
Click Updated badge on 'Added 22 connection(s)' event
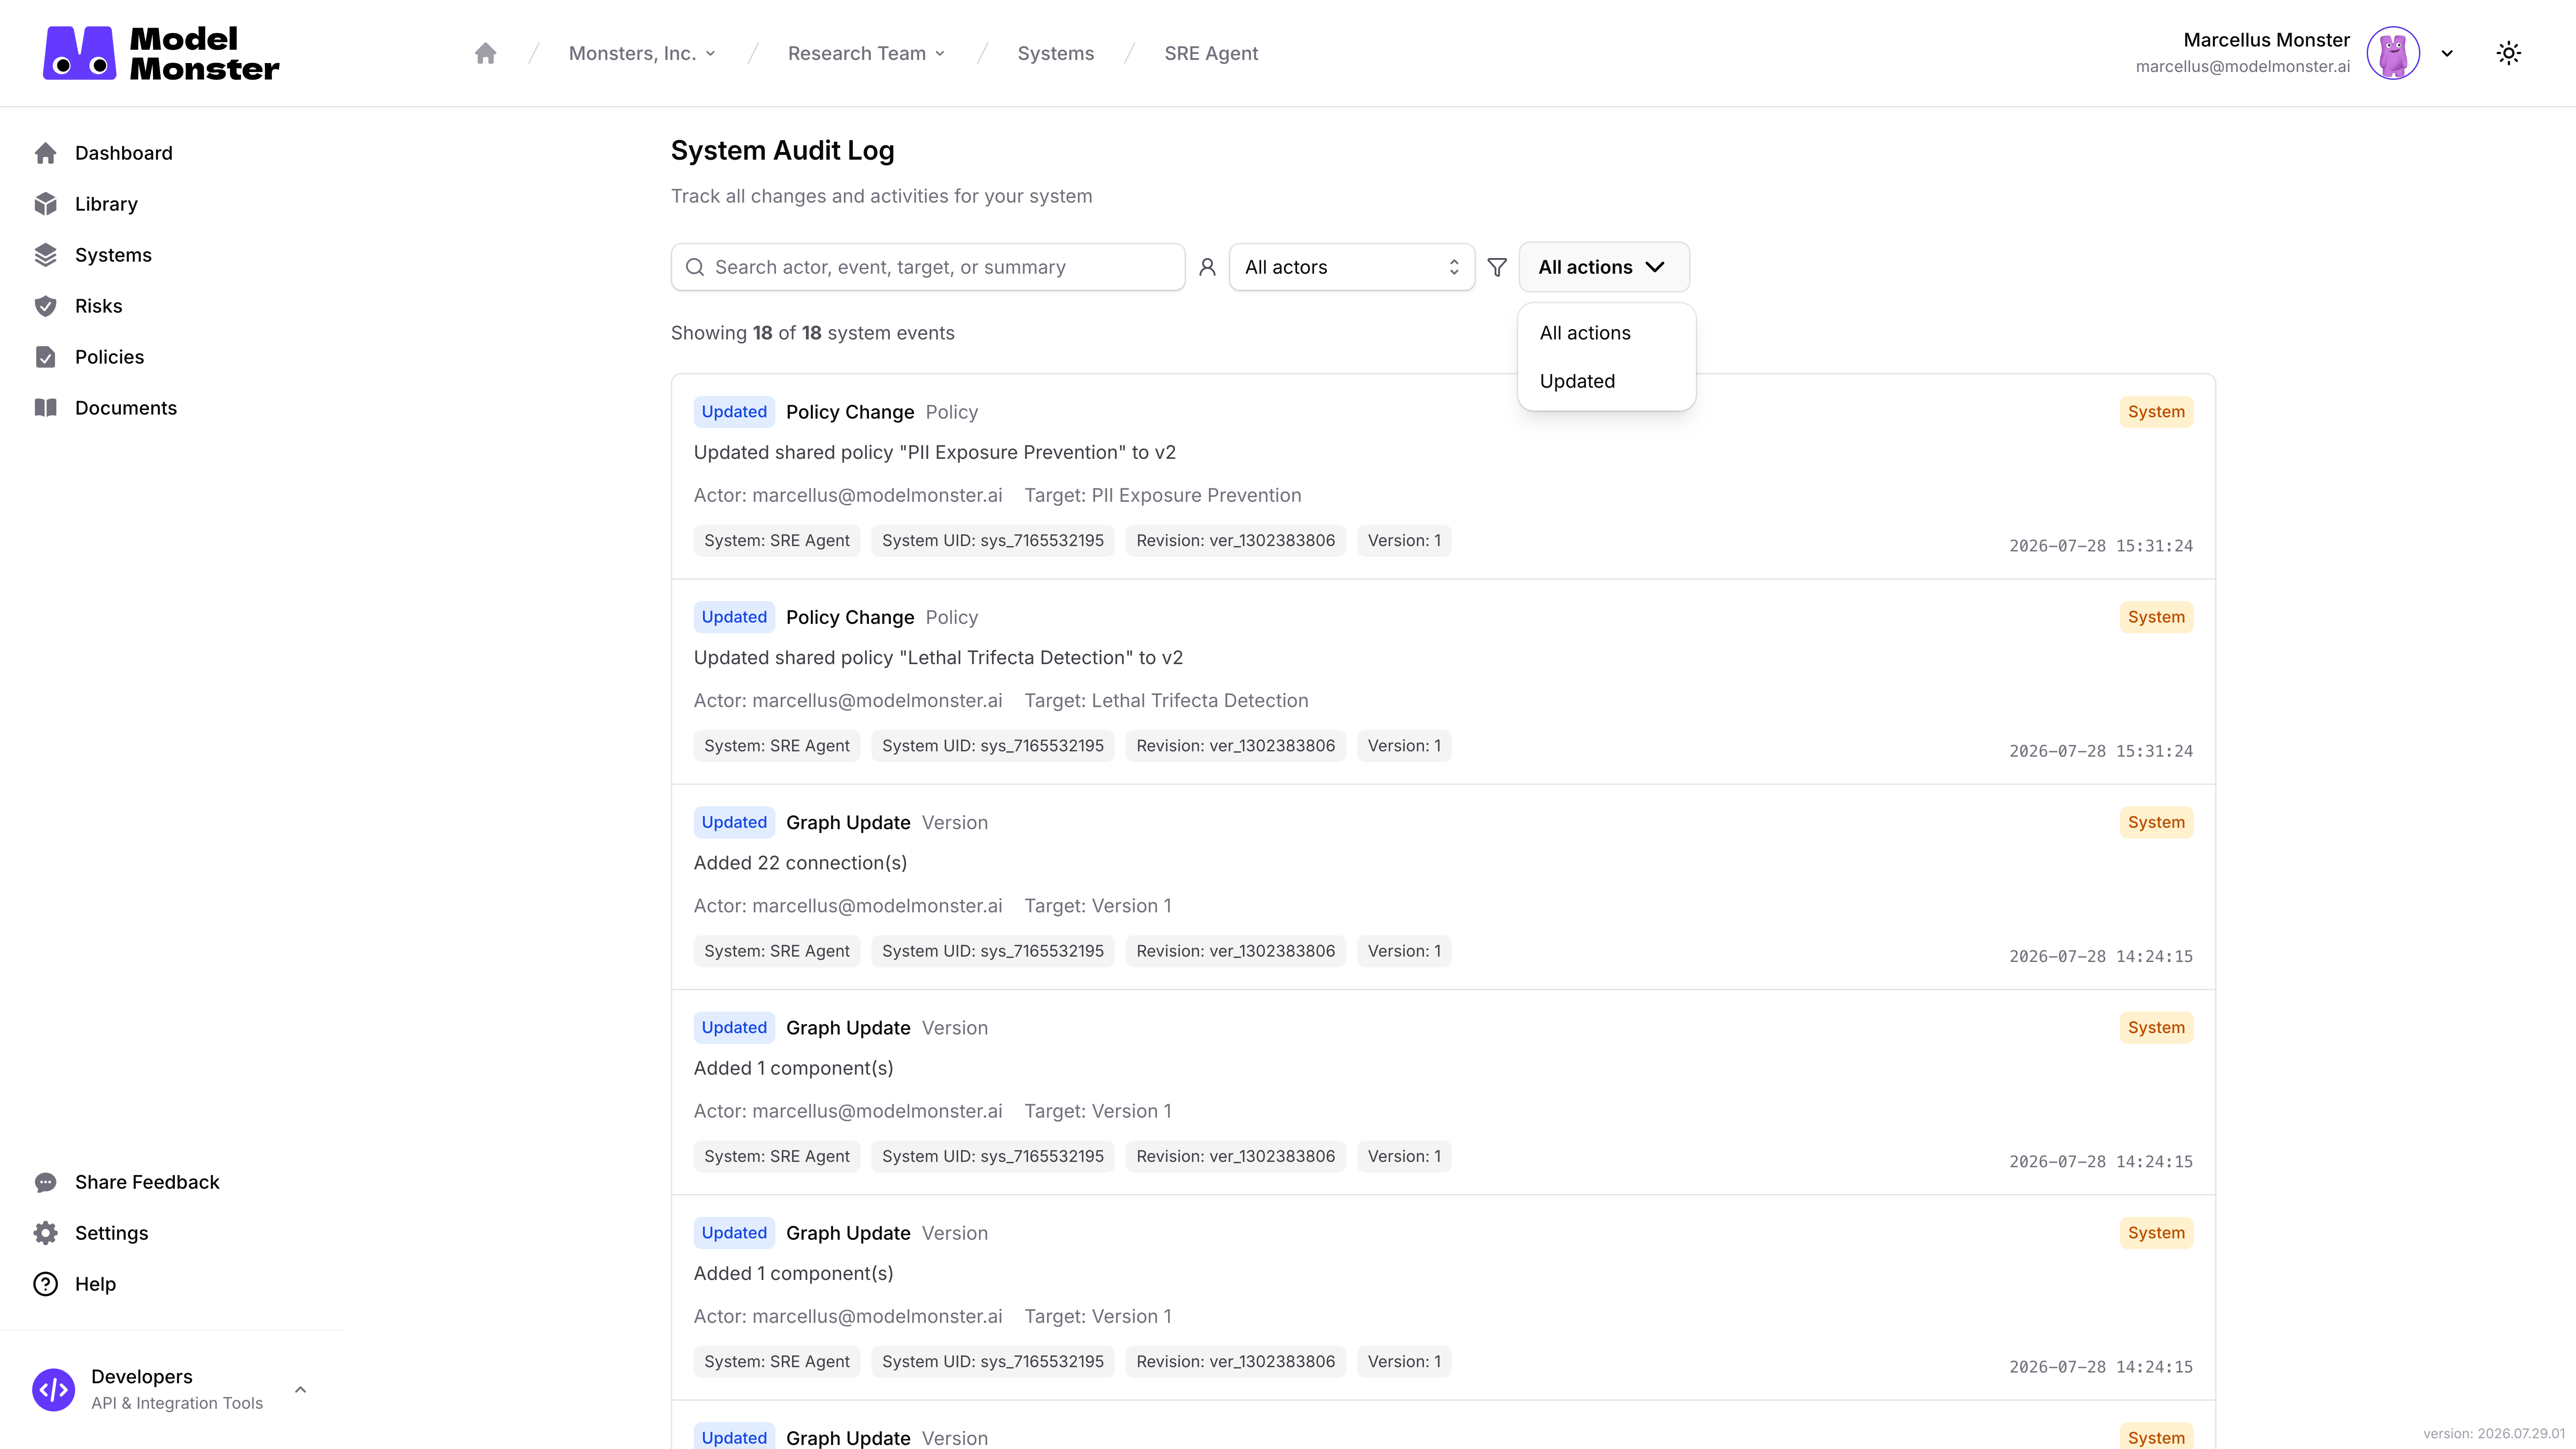[734, 822]
